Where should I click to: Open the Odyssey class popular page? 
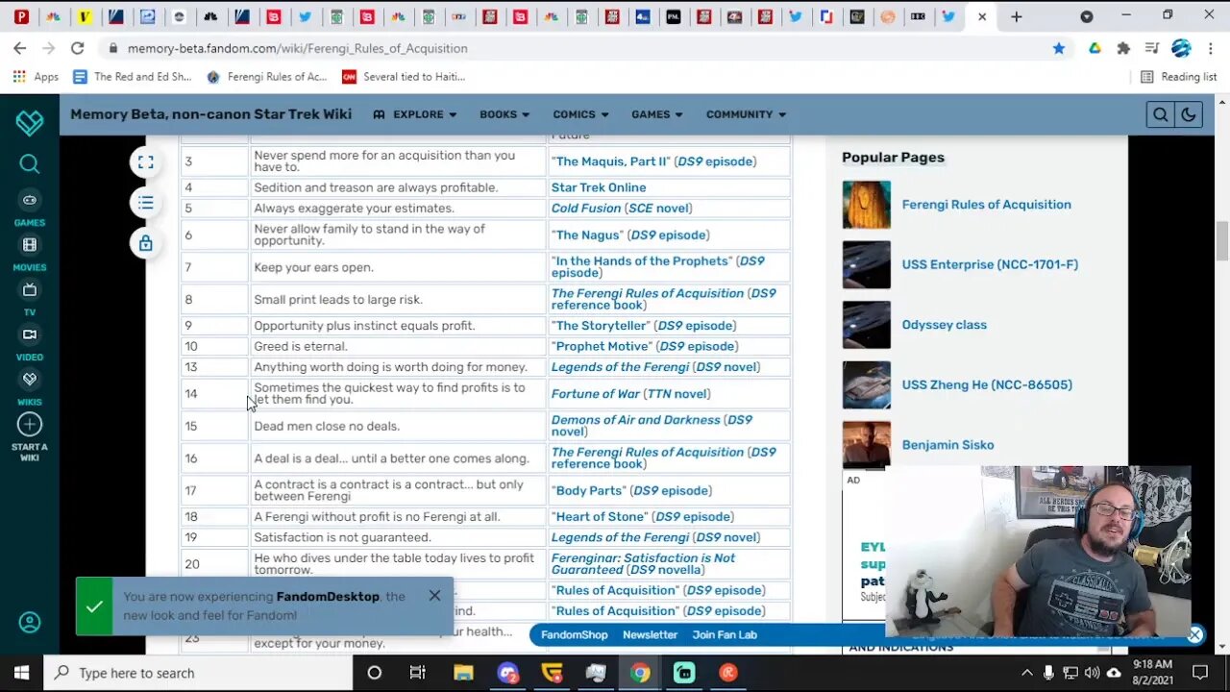(x=945, y=325)
